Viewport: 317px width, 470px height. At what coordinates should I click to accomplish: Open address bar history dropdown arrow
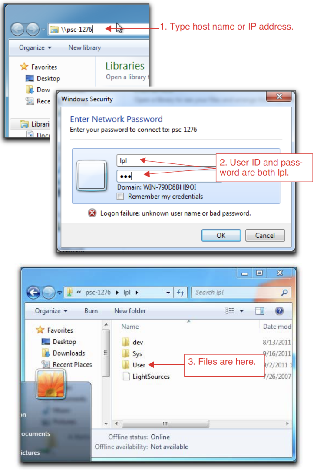[168, 293]
